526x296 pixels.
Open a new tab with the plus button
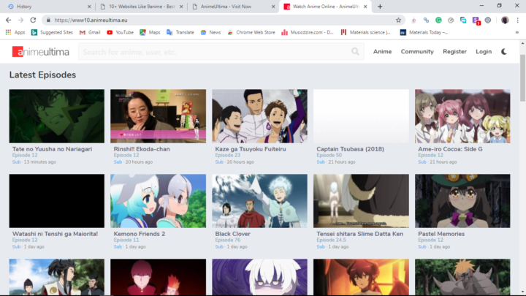(380, 7)
